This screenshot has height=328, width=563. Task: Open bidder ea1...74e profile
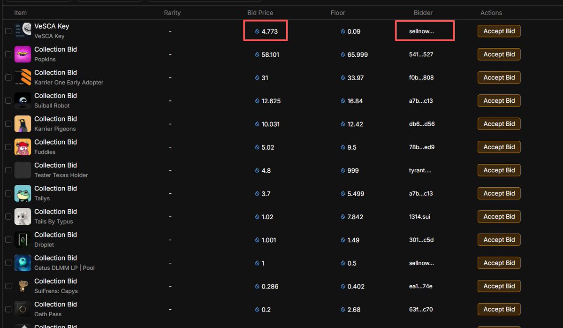[x=421, y=286]
